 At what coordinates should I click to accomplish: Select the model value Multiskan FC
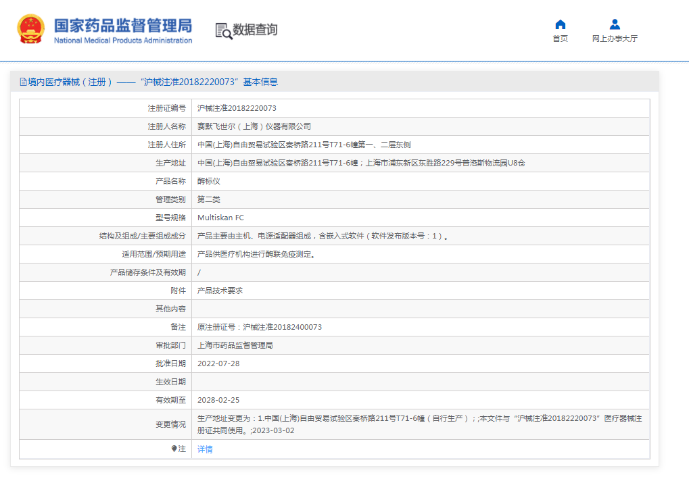click(220, 218)
